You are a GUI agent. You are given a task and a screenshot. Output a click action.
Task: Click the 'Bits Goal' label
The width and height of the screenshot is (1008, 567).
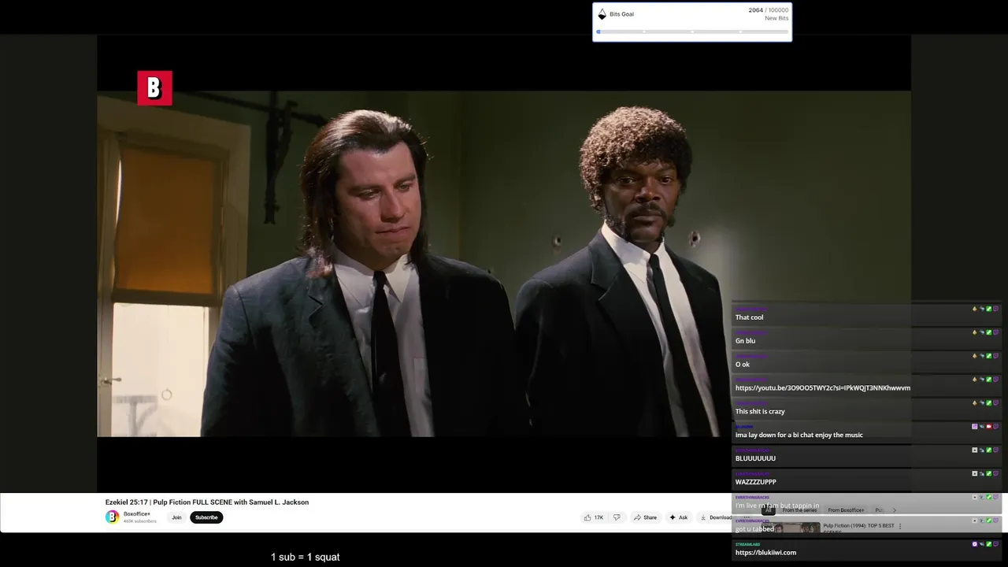point(621,14)
